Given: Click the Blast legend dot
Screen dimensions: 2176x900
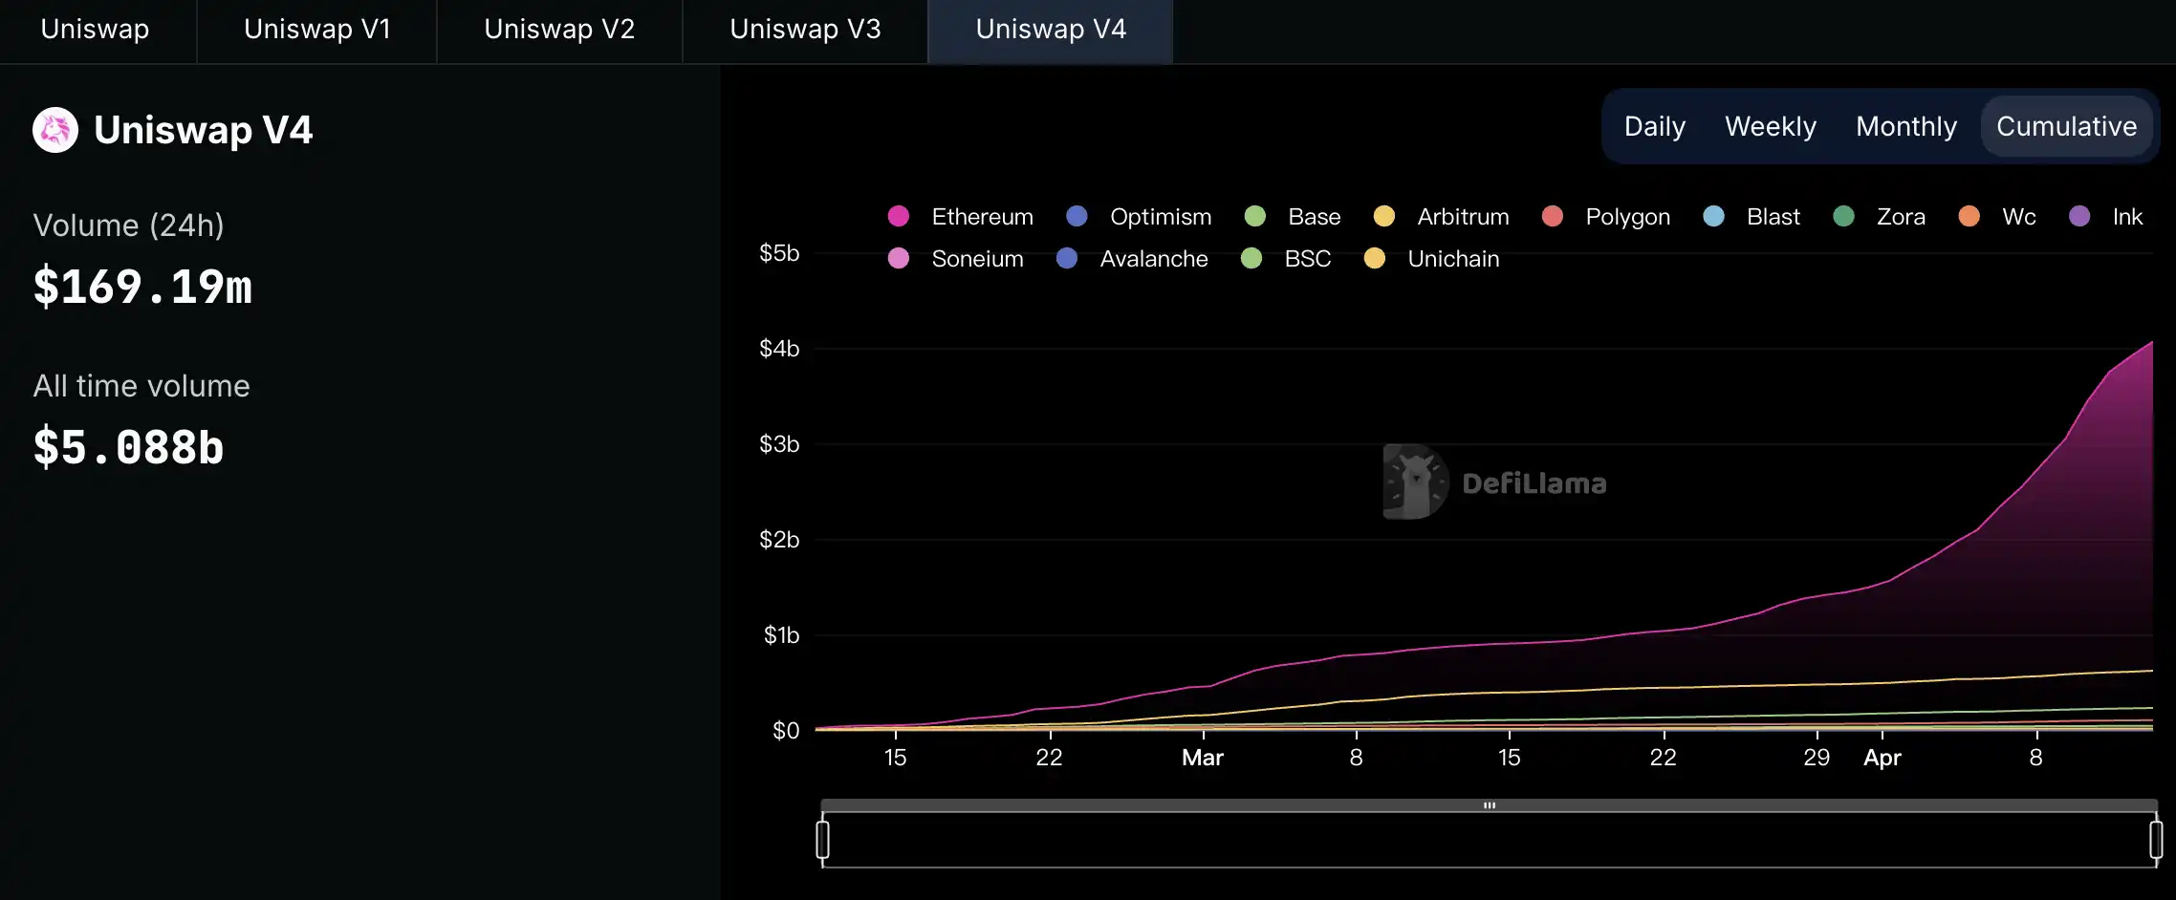Looking at the screenshot, I should (1714, 217).
